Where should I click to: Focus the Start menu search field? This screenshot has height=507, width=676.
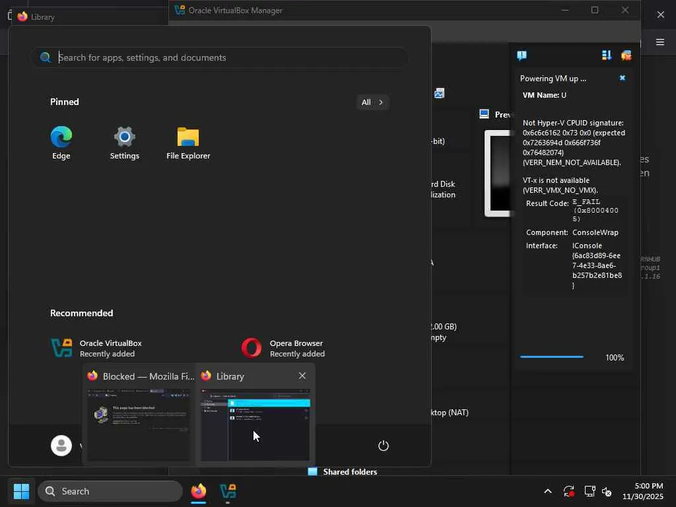coord(219,57)
